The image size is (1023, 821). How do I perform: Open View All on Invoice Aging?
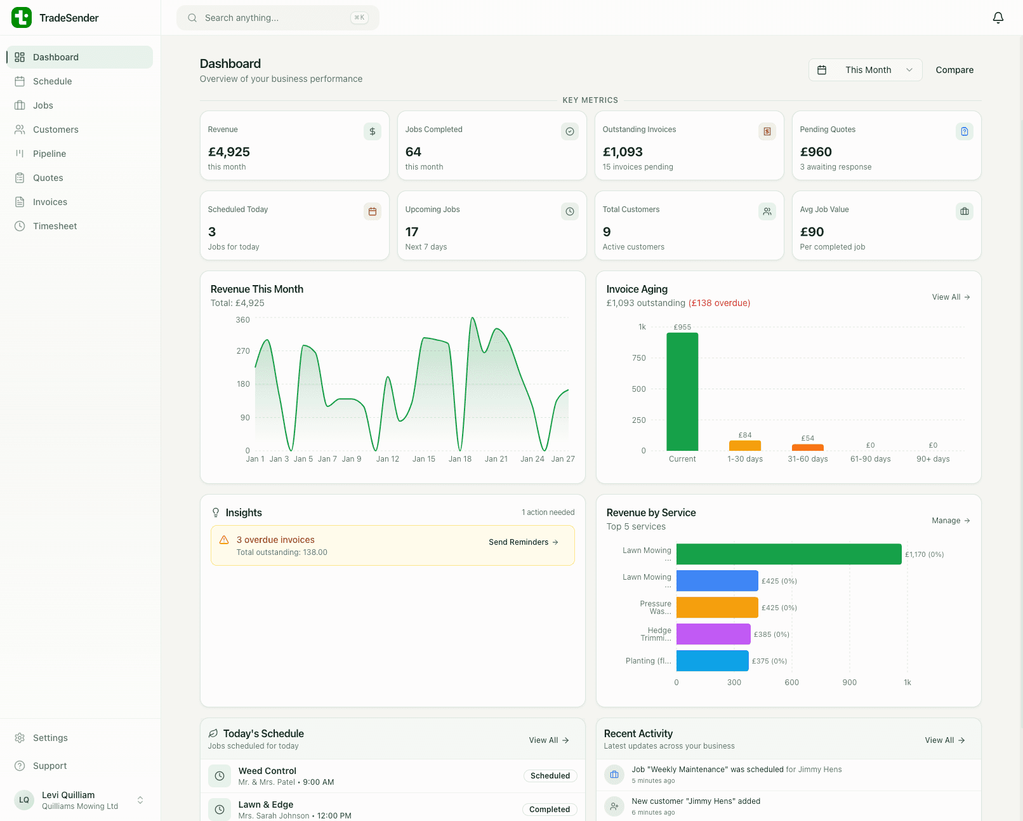(950, 297)
